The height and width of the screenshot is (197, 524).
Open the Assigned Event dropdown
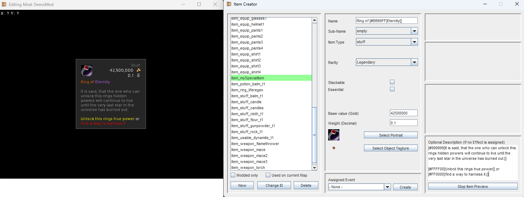coord(387,187)
